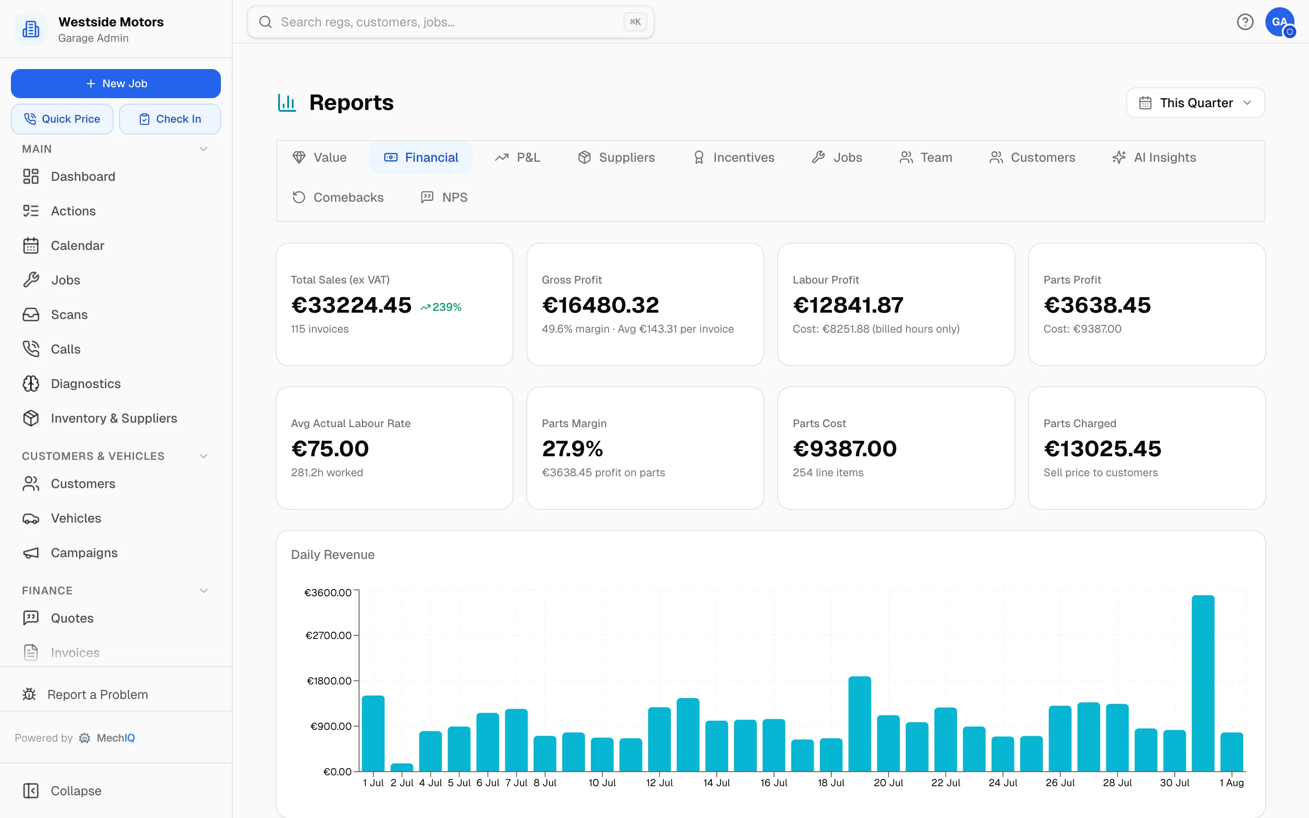
Task: Click the ⌘K shortcut badge
Action: tap(635, 22)
